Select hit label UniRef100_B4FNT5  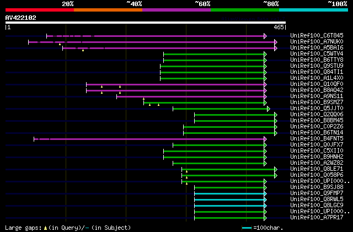click(317, 139)
